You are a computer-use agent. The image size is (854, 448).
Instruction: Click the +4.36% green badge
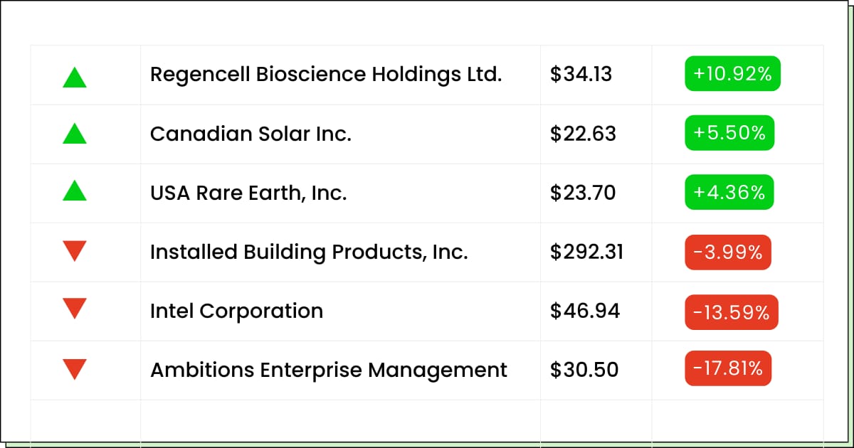[x=729, y=192]
